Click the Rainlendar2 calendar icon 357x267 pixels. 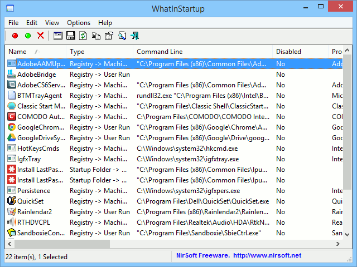[11, 211]
